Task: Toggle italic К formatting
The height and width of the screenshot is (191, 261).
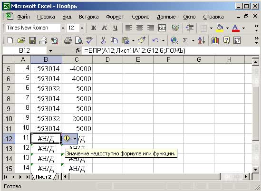Action: [x=105, y=28]
